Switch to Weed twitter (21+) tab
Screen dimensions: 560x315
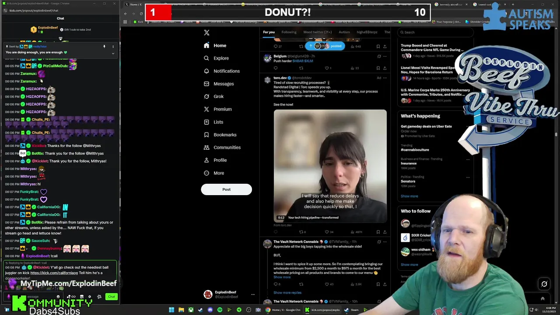[x=317, y=32]
